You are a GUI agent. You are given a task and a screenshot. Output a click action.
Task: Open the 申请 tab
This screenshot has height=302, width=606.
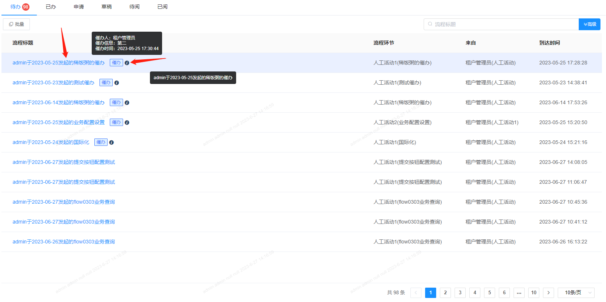79,7
